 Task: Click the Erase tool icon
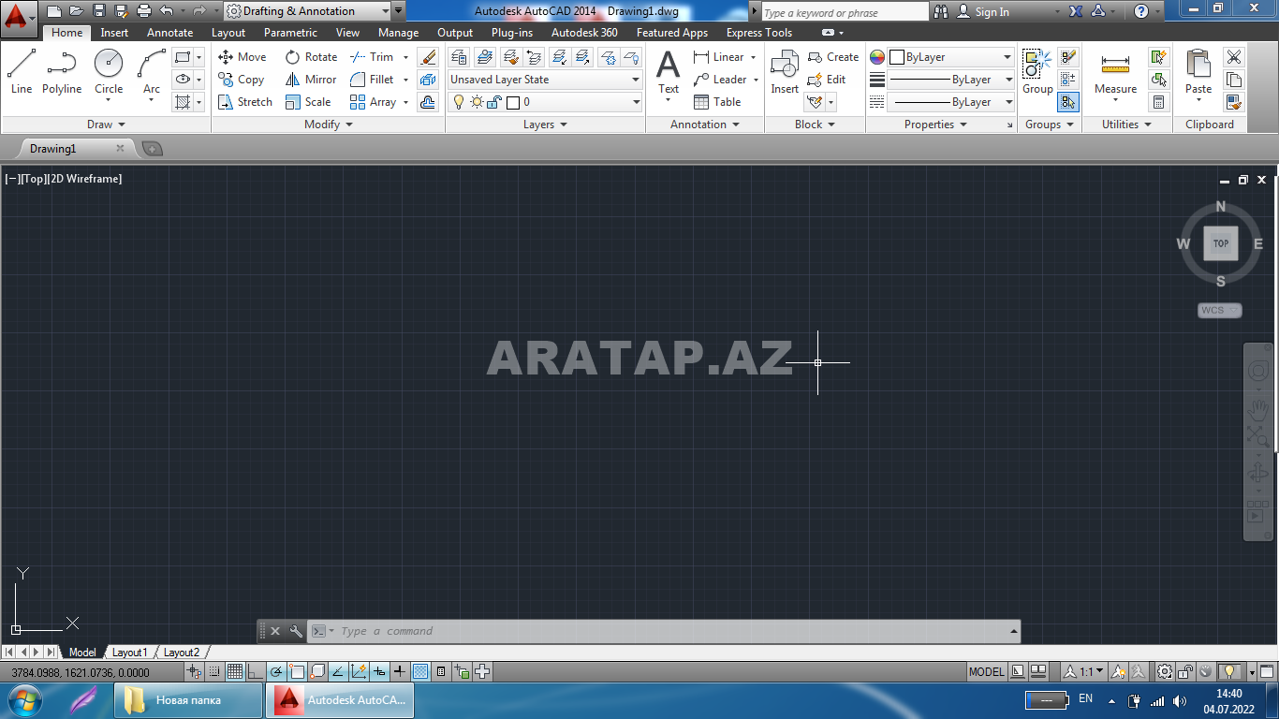click(x=428, y=57)
